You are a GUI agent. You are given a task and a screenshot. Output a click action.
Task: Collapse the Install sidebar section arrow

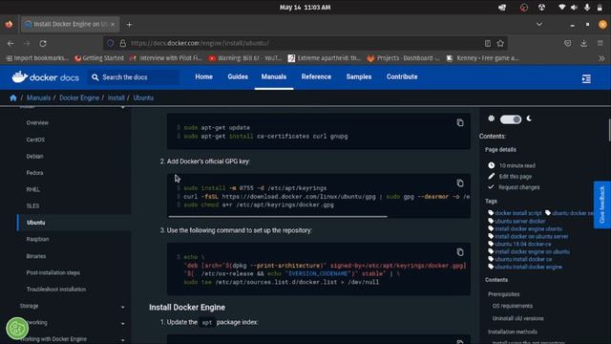point(123,107)
